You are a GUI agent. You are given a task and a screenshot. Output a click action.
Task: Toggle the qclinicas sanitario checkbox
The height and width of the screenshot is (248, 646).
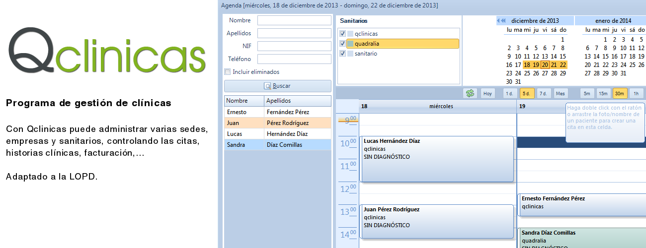pos(342,34)
